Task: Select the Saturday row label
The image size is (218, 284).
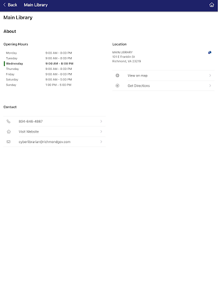Action: point(12,79)
